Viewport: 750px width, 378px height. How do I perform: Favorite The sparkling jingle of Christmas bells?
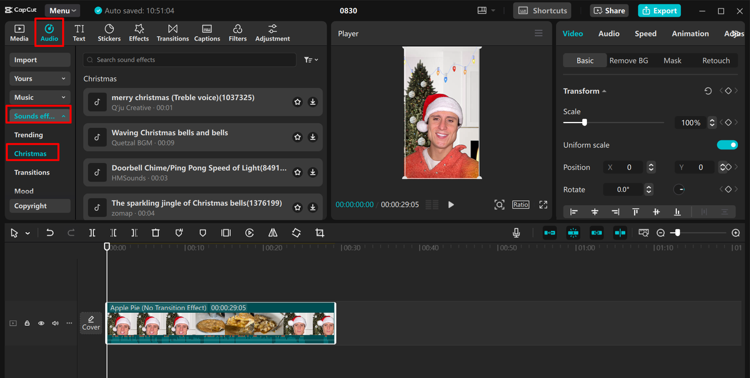tap(298, 207)
